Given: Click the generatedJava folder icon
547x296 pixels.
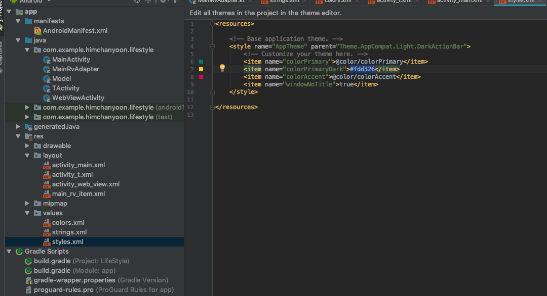Looking at the screenshot, I should 28,127.
